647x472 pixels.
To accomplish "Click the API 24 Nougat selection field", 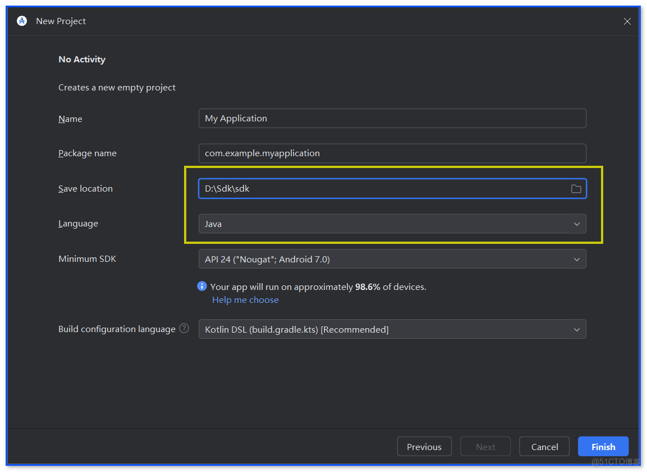I will [393, 259].
